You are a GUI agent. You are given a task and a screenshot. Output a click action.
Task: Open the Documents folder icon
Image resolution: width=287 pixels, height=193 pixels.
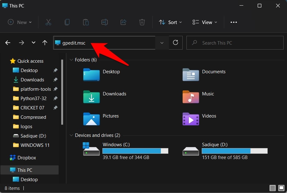[191, 75]
